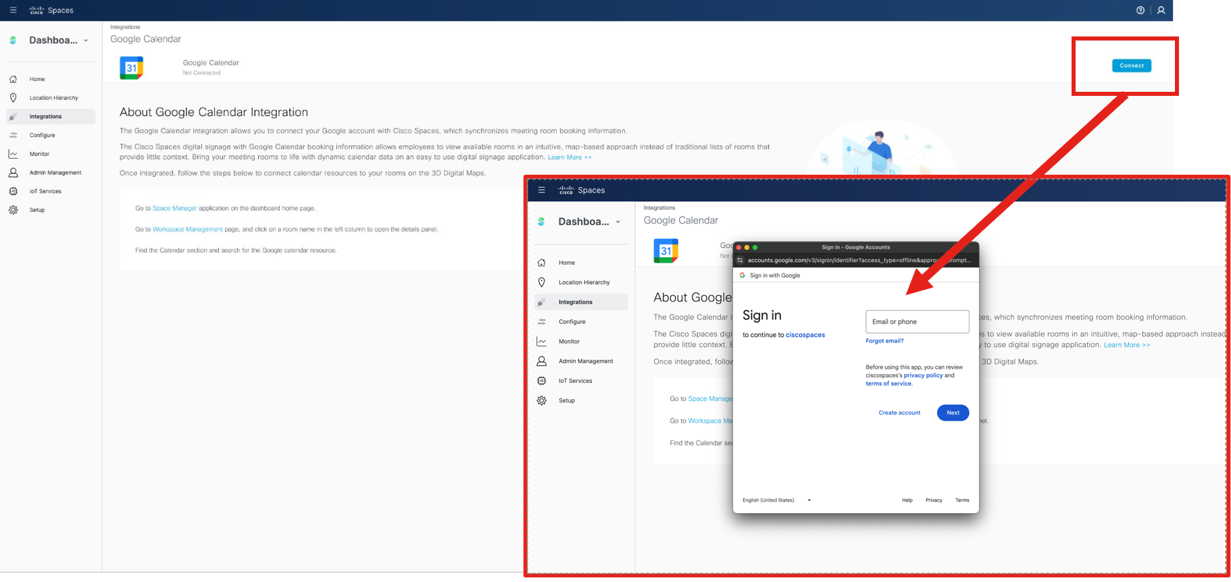Open the English (United States) language dropdown
Image resolution: width=1231 pixels, height=582 pixels.
click(x=776, y=500)
